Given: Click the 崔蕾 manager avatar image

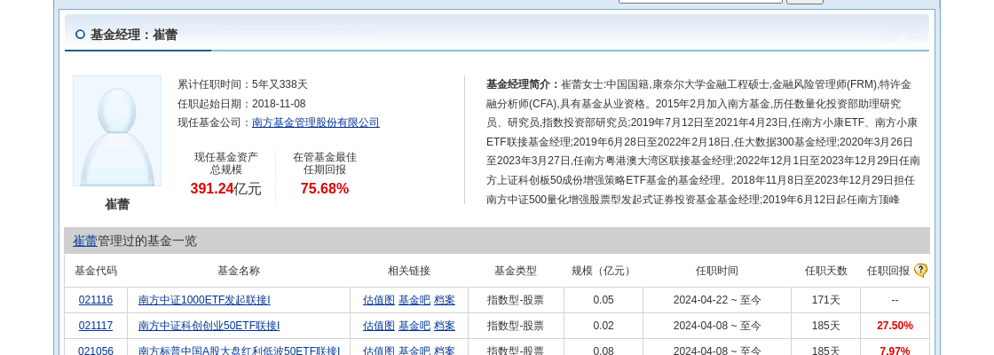Looking at the screenshot, I should (117, 131).
